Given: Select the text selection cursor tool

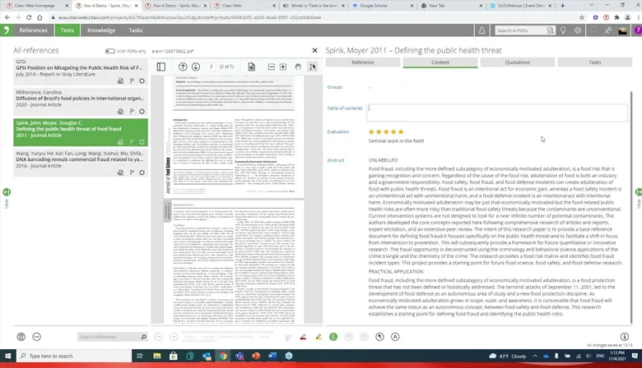Looking at the screenshot, I should (313, 67).
